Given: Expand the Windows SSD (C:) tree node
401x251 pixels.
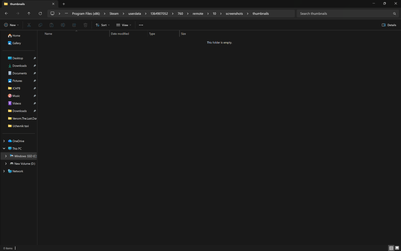Looking at the screenshot, I should 6,156.
